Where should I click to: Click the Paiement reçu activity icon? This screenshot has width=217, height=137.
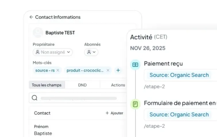pos(135,65)
